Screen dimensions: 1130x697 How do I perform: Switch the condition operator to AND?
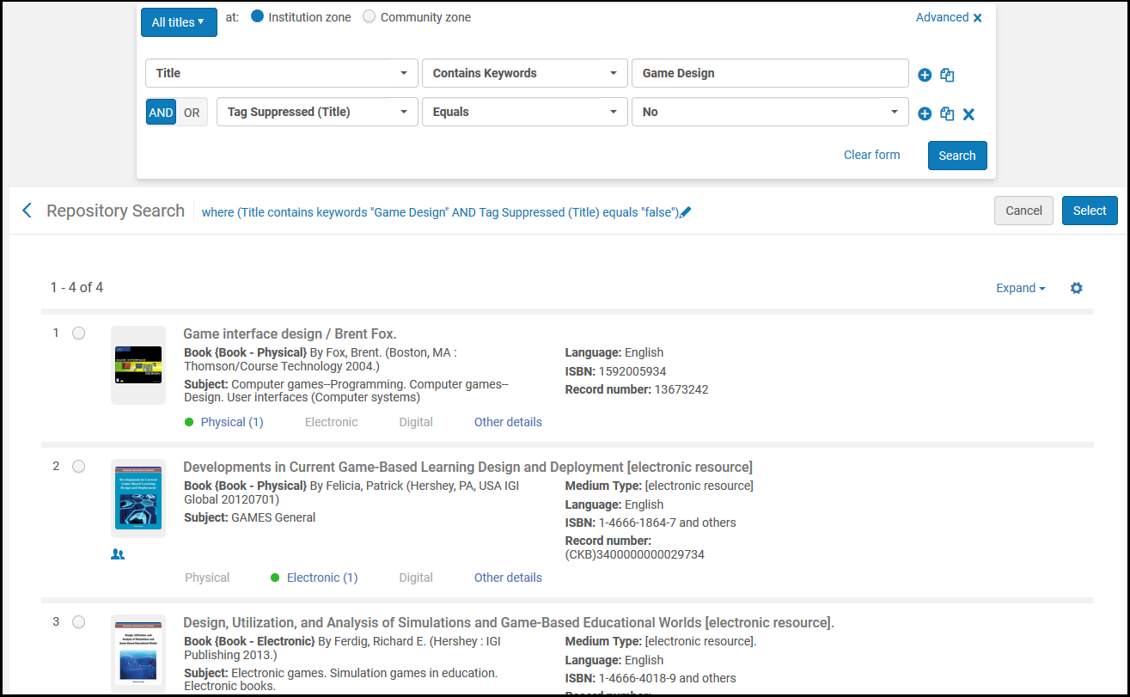pos(161,113)
